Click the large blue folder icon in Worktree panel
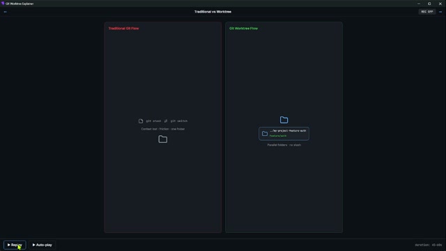446x251 pixels. tap(284, 120)
